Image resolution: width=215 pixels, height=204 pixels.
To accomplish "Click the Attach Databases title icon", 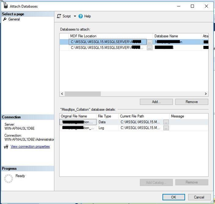I will pos(6,6).
